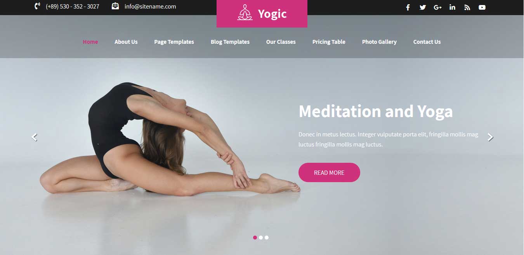This screenshot has width=524, height=255.
Task: Click the Yogic meditation logo
Action: [262, 14]
